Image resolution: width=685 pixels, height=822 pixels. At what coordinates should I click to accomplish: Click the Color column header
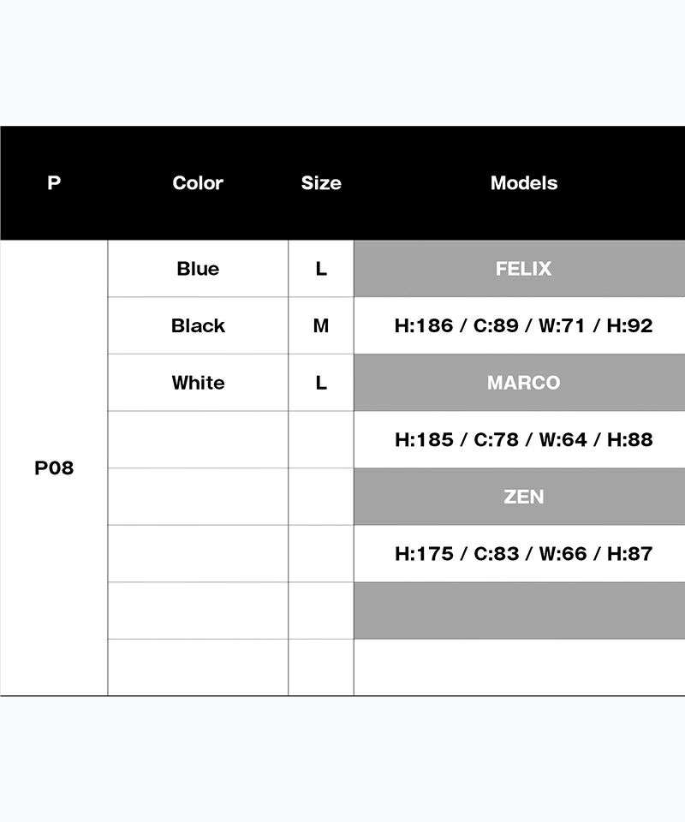click(x=198, y=183)
